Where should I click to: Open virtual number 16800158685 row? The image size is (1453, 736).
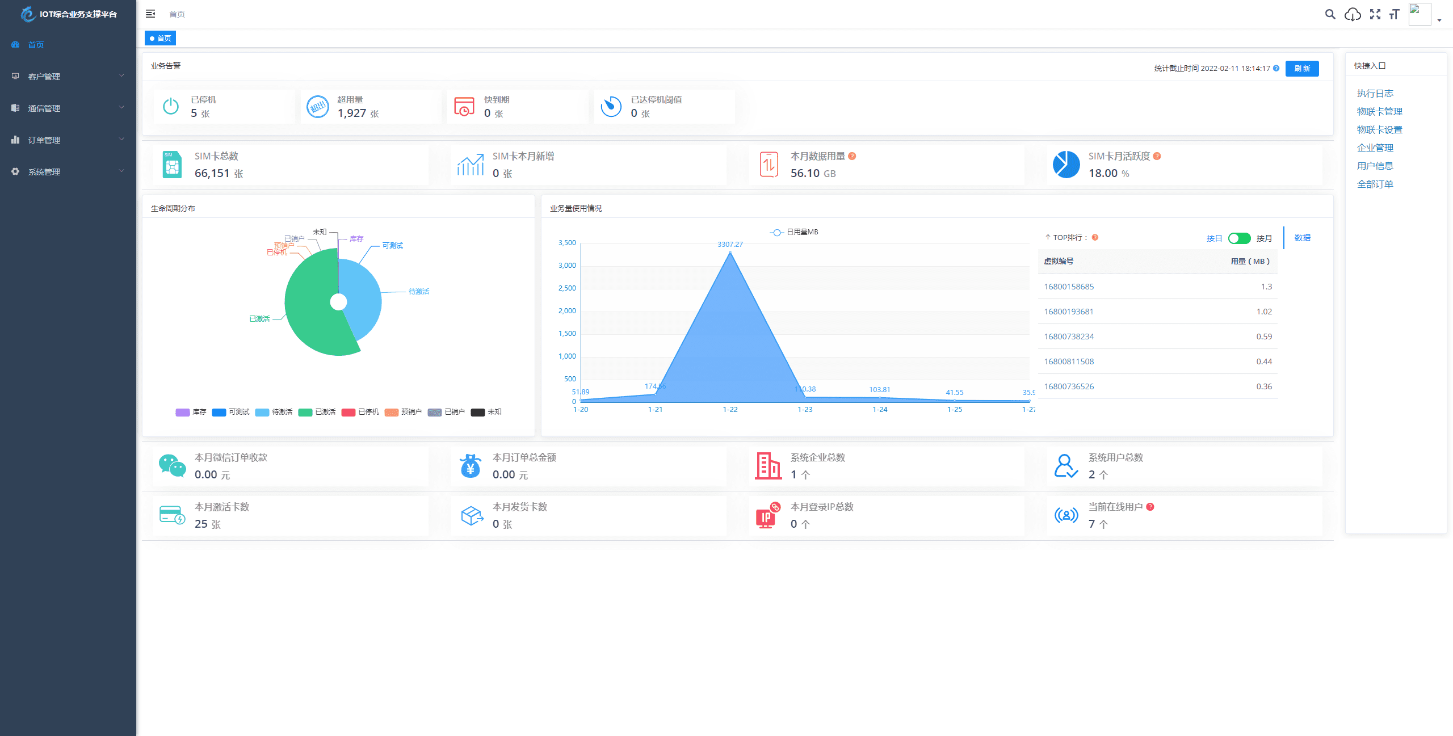[1069, 287]
